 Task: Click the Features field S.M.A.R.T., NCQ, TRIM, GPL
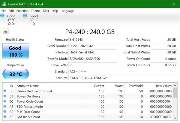coord(123,78)
